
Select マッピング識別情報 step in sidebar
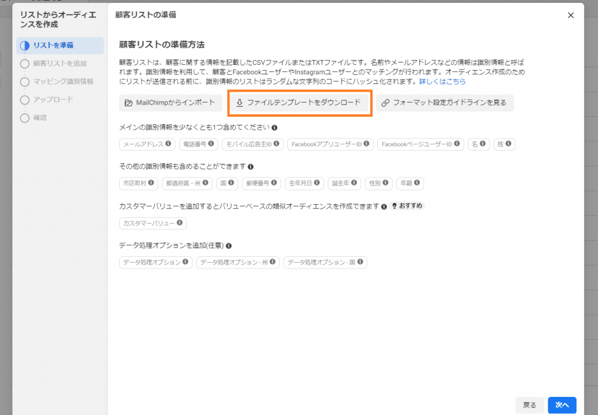[63, 82]
